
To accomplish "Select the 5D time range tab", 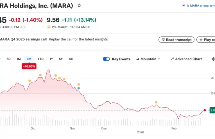I will (8, 59).
